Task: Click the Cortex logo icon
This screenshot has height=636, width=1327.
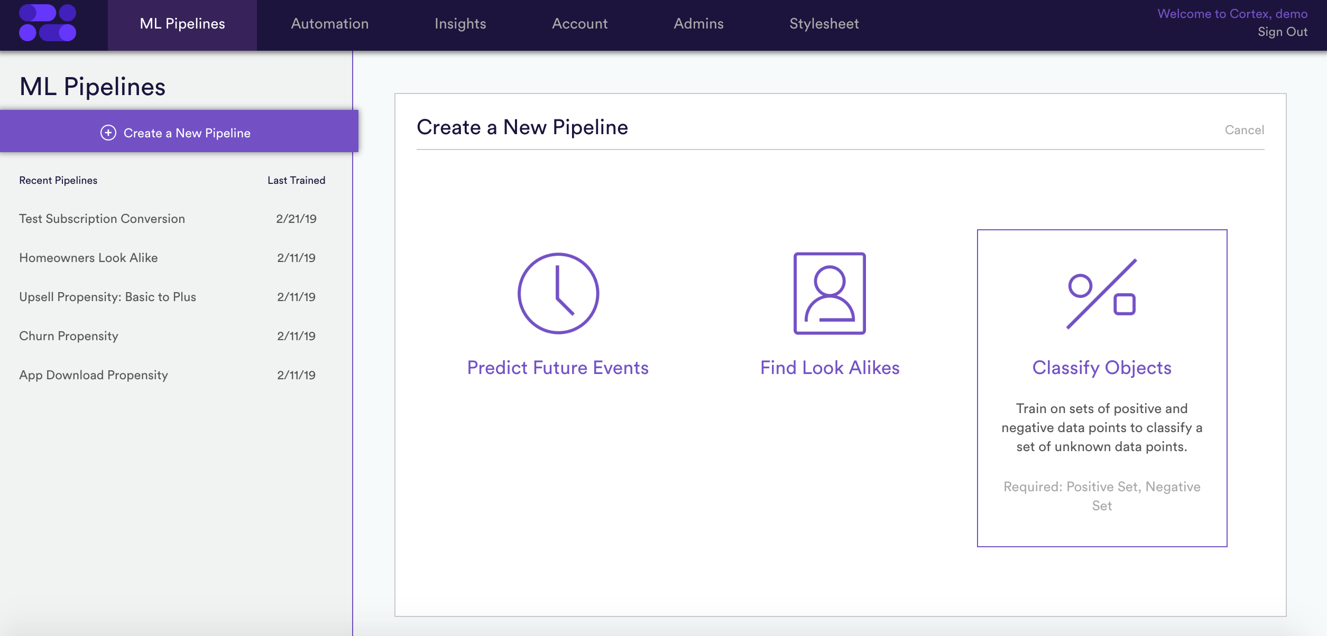Action: coord(48,23)
